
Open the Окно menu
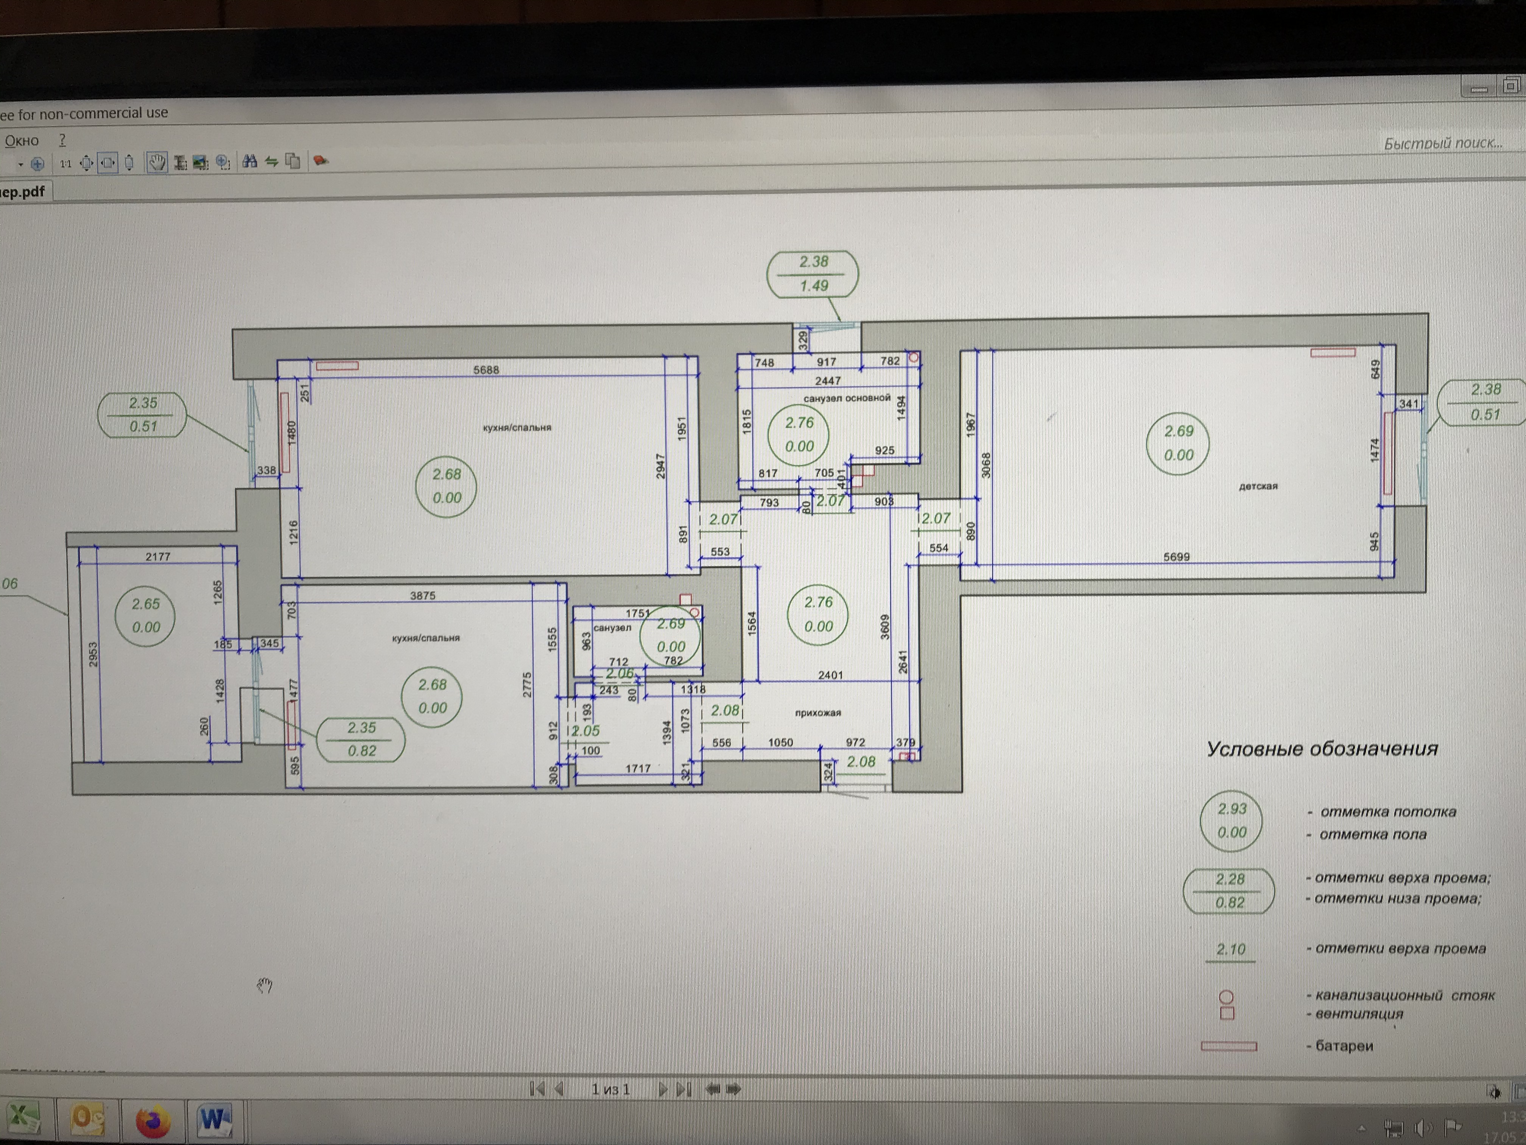tap(22, 141)
